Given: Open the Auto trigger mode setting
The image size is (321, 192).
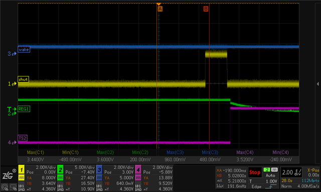Looking at the screenshot, I should (x=270, y=175).
